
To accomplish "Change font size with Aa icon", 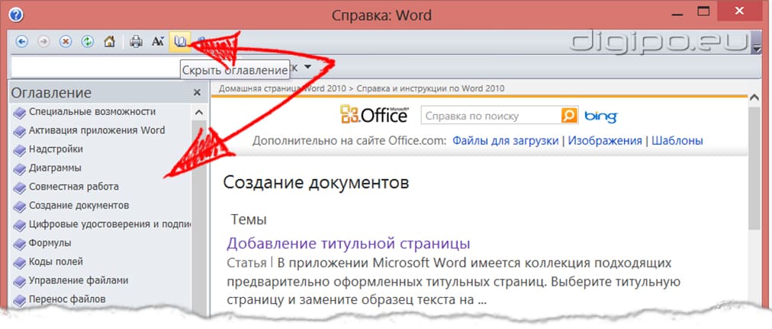I will (158, 42).
